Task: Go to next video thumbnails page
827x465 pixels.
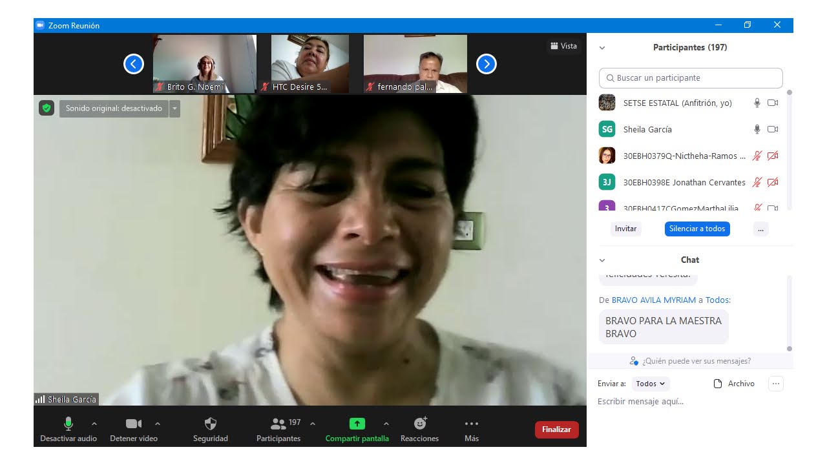Action: (x=487, y=64)
